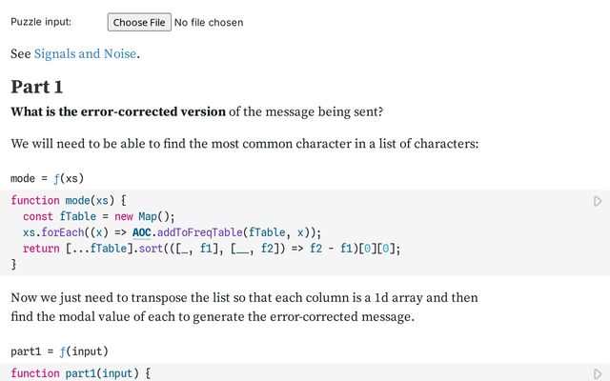
Task: Click the 'Part 1' heading
Action: [36, 87]
